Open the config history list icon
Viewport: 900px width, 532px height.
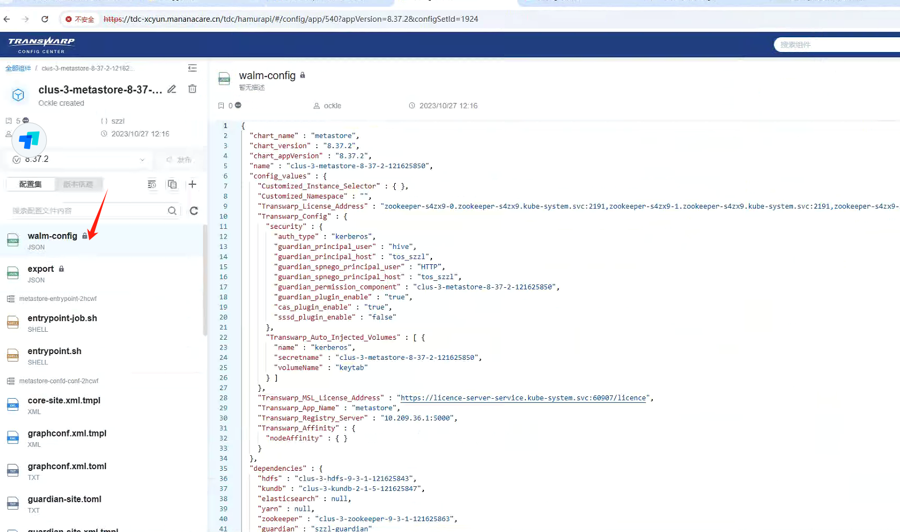point(152,184)
